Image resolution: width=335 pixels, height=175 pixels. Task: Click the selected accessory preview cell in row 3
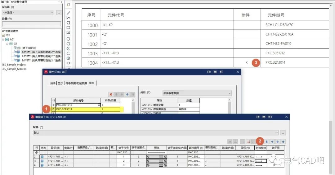tap(261, 161)
